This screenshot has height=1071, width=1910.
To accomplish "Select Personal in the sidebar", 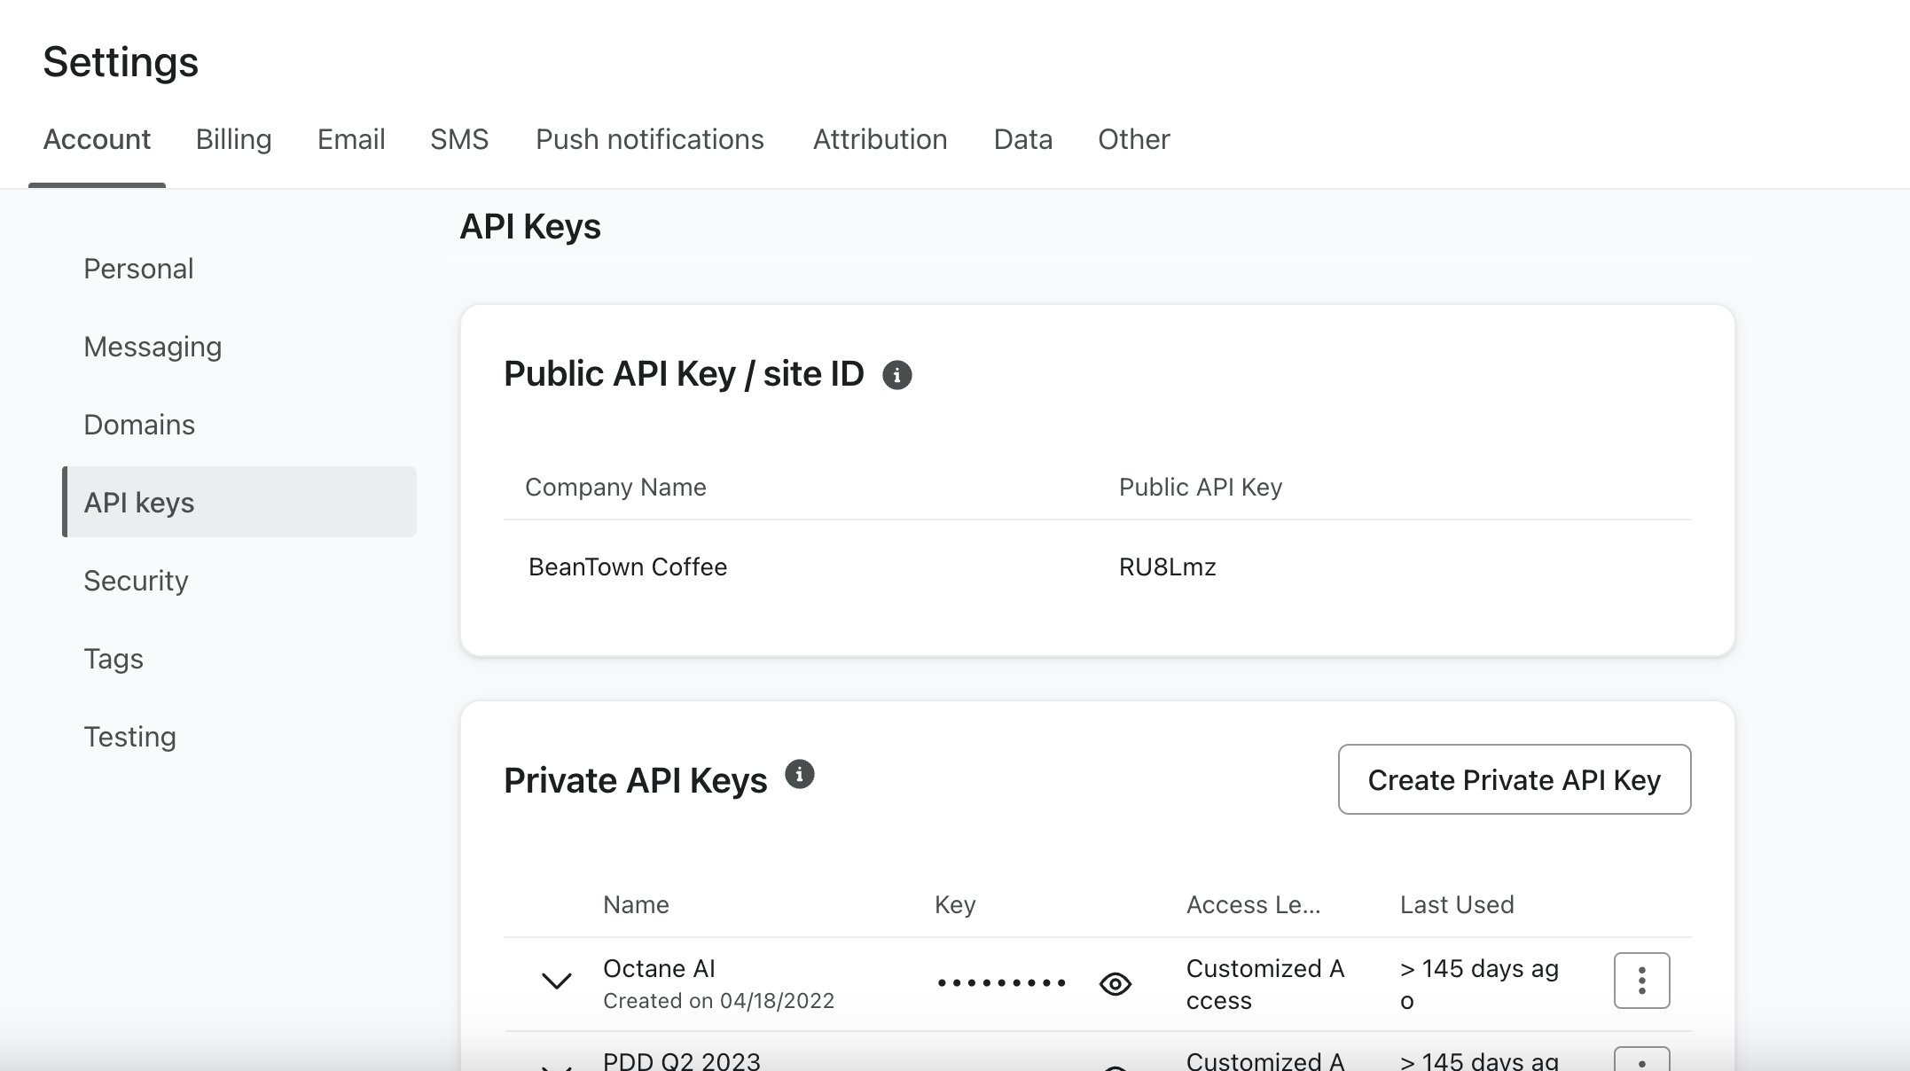I will click(x=138, y=269).
